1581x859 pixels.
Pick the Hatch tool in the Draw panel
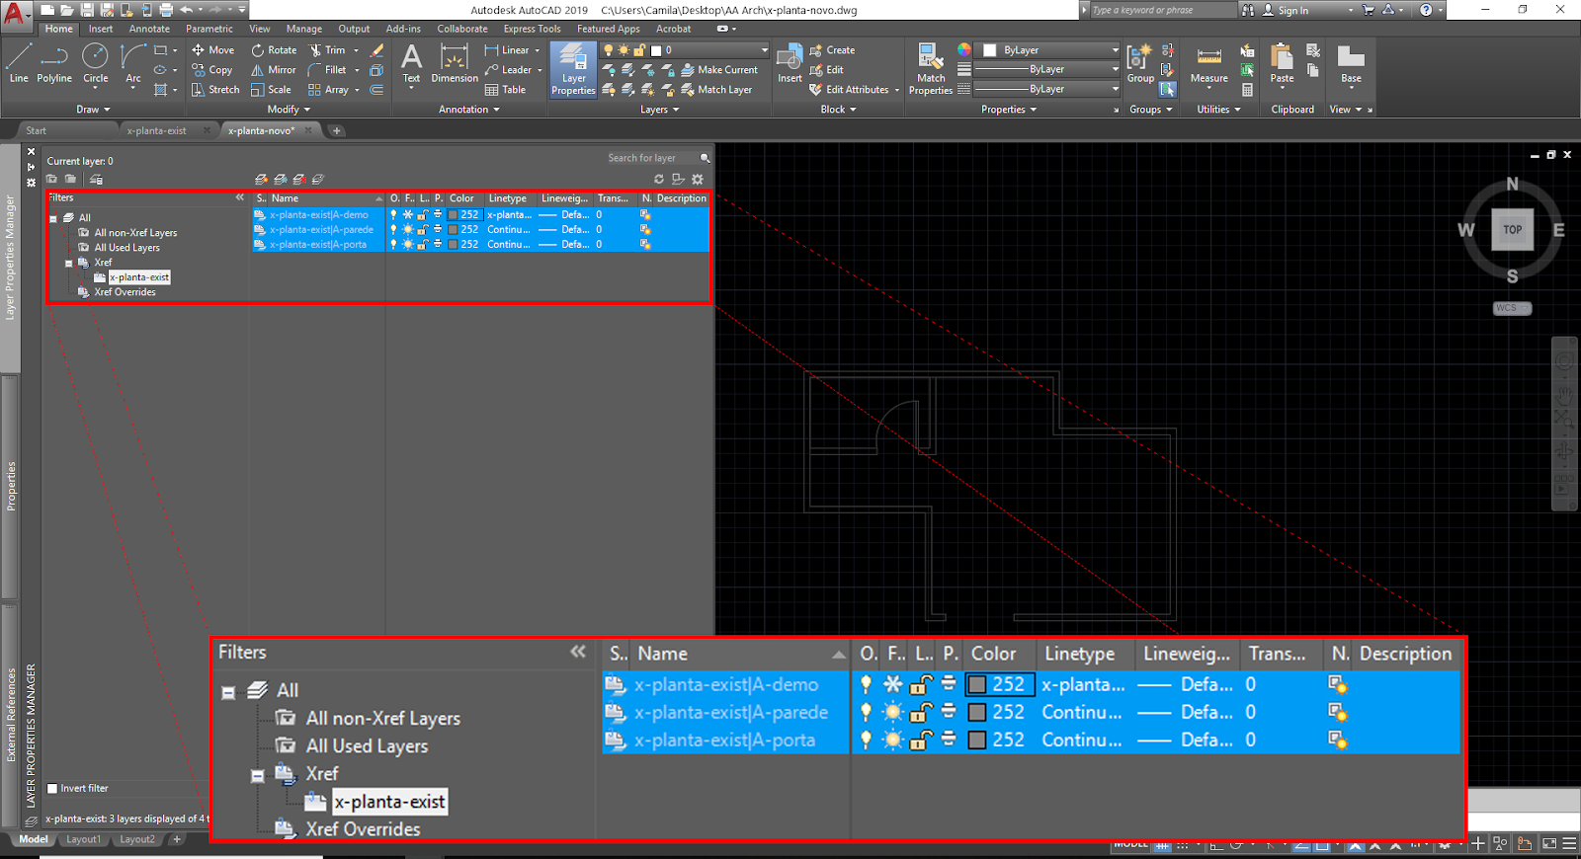(161, 90)
